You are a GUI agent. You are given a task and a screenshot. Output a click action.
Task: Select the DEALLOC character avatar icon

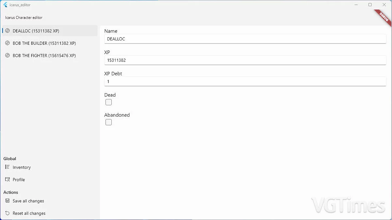coord(7,31)
